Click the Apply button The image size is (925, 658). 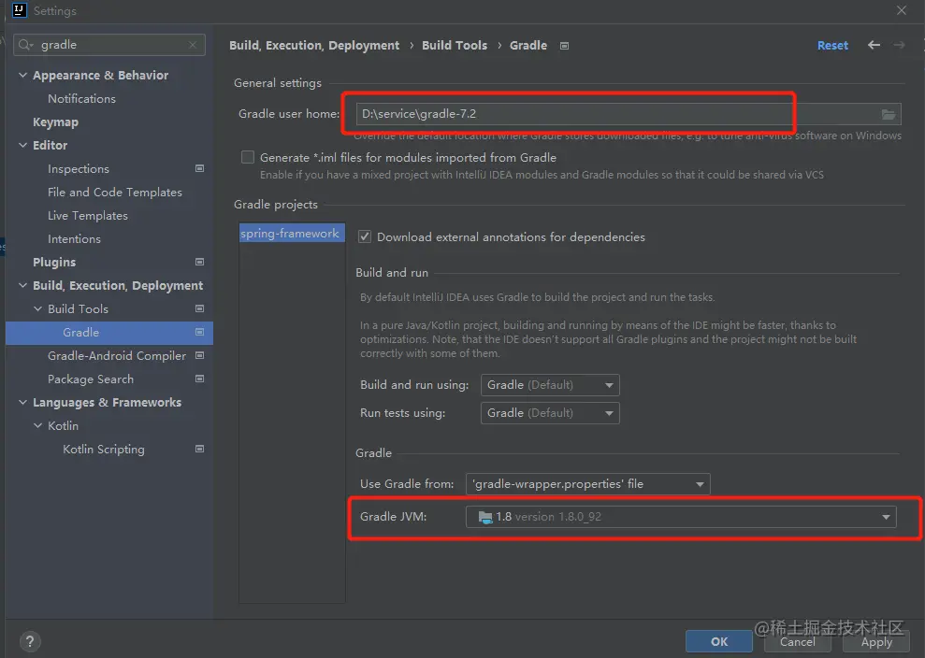(x=876, y=641)
